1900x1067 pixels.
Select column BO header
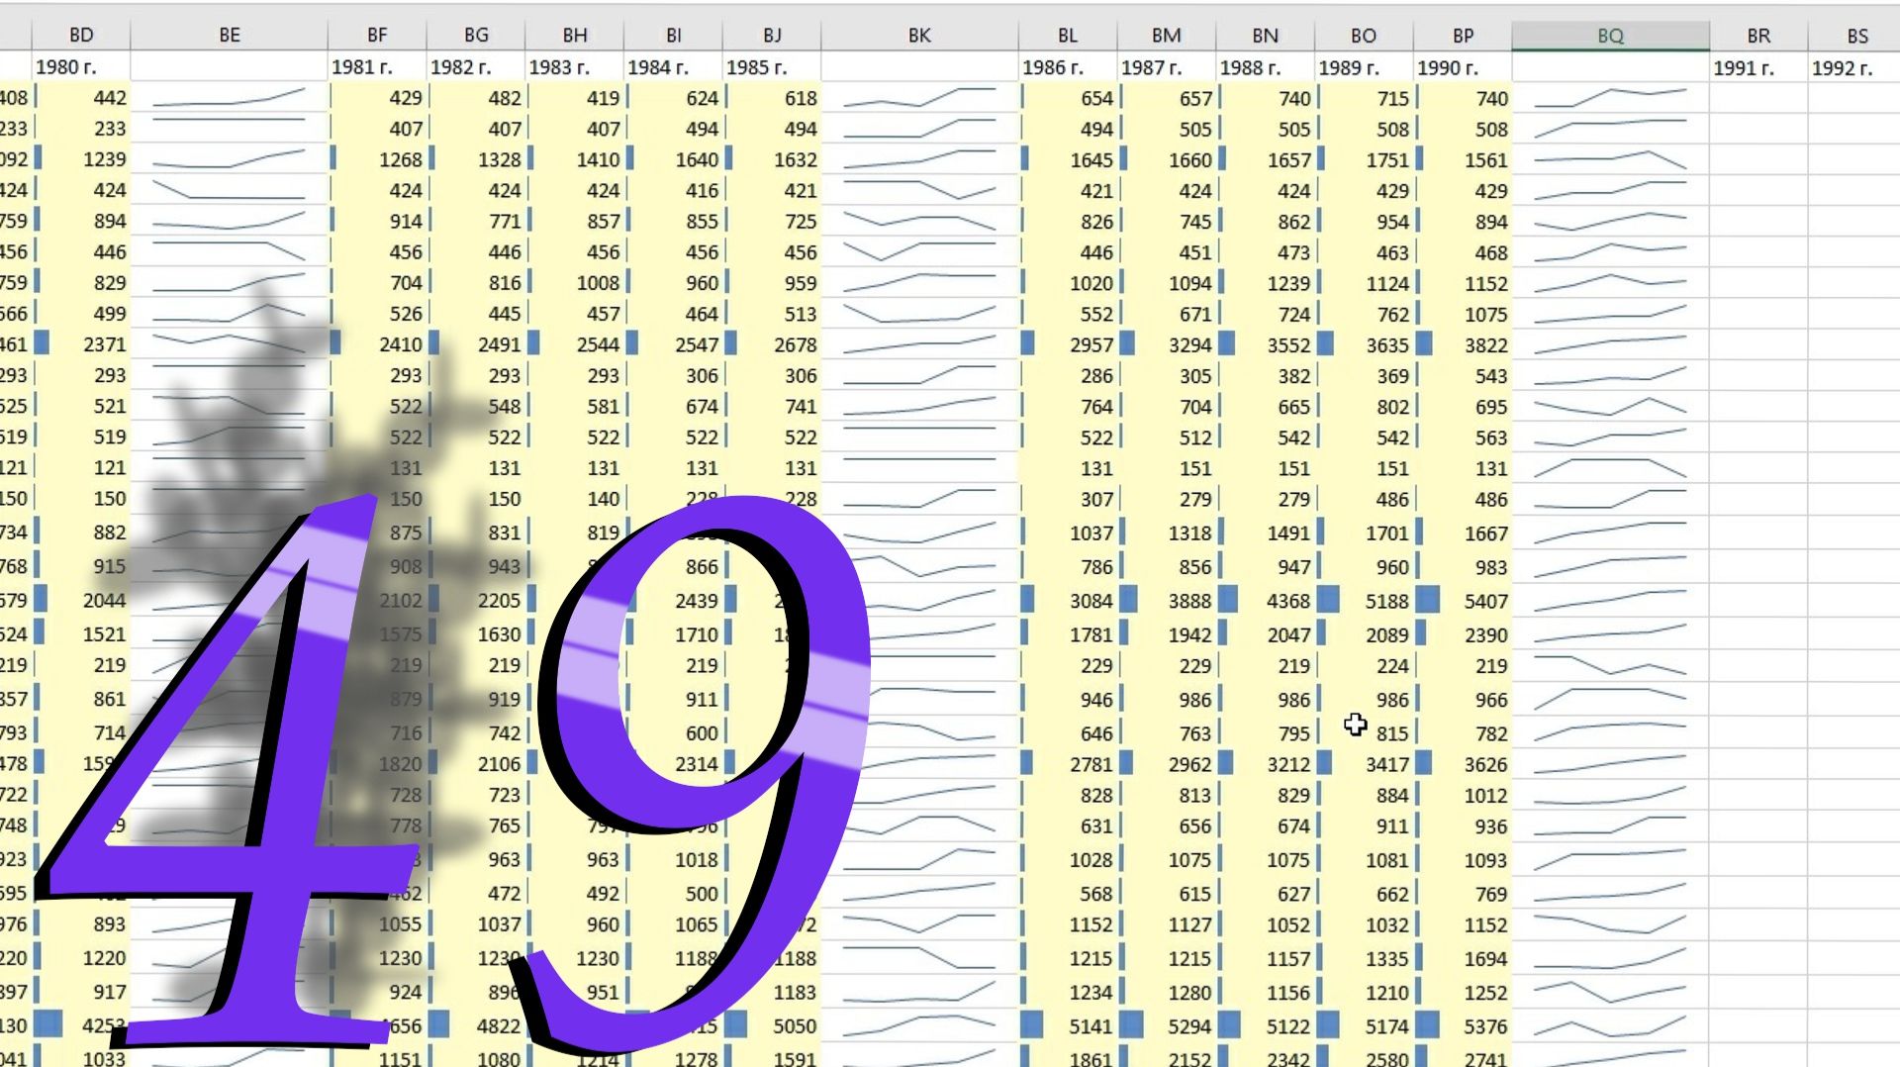(1364, 36)
